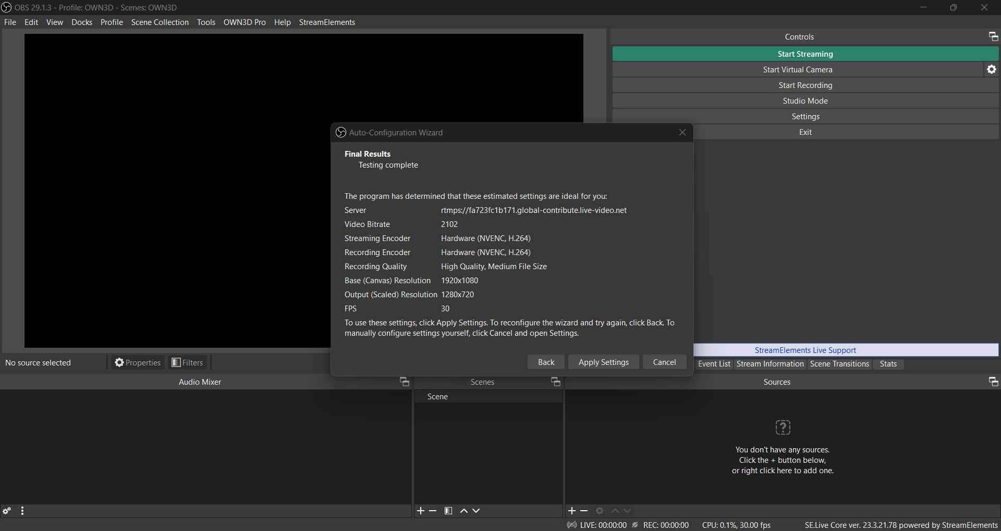Screen dimensions: 1001x531
Task: Move scene up with arrow icon
Action: (464, 511)
